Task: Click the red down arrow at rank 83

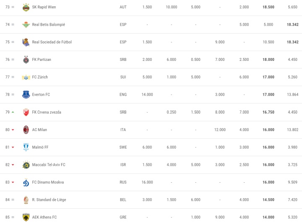Action: coord(13,182)
